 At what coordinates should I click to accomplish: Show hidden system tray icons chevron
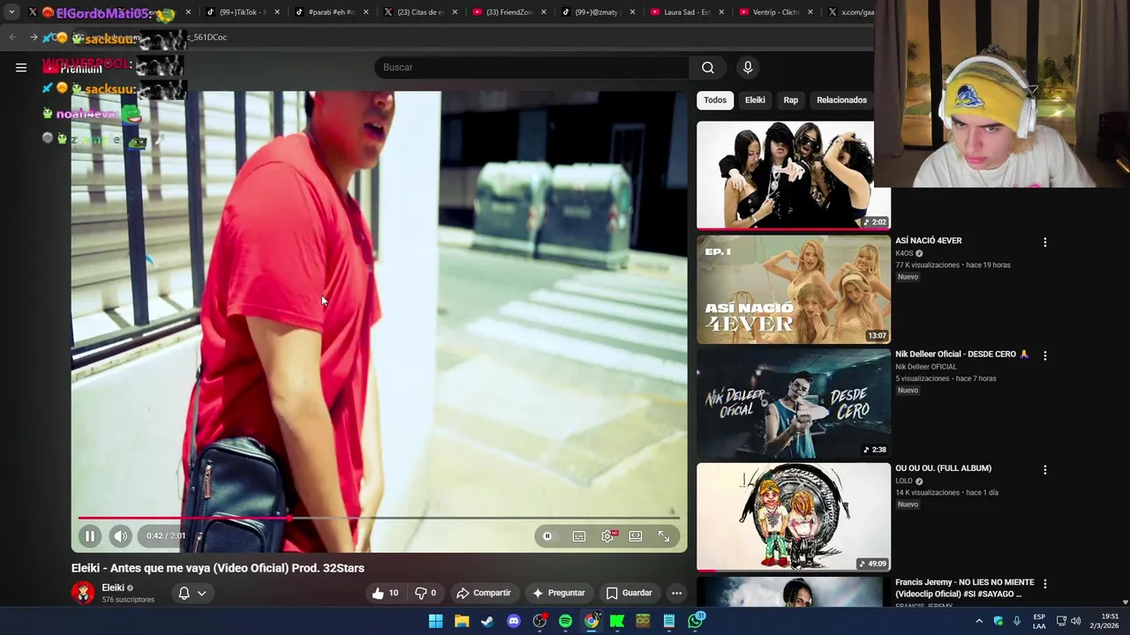[x=979, y=621]
